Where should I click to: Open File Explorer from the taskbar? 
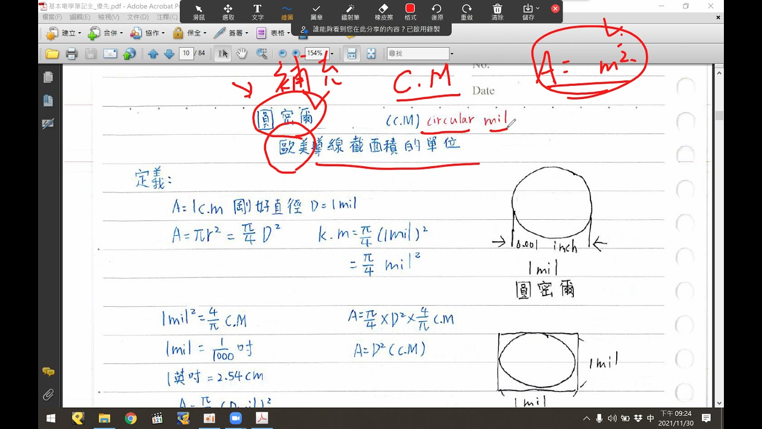point(104,418)
